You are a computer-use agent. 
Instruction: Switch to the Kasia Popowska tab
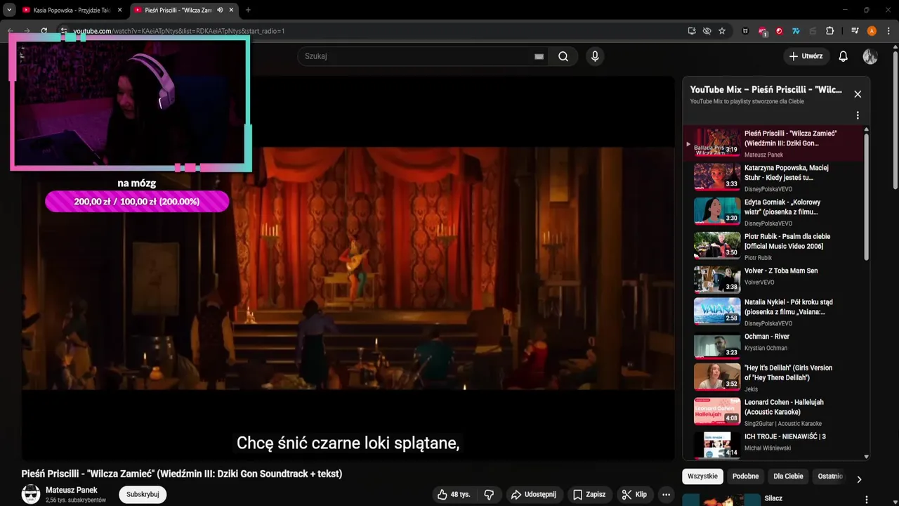[x=72, y=10]
